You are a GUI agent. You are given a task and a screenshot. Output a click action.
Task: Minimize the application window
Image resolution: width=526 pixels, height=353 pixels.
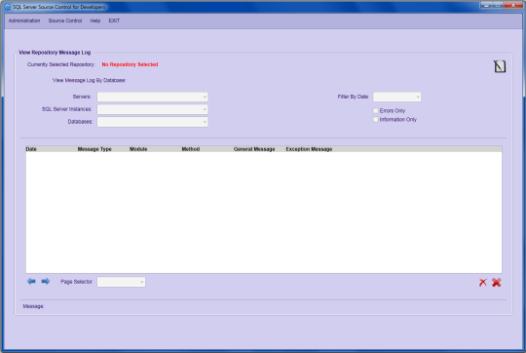point(486,5)
